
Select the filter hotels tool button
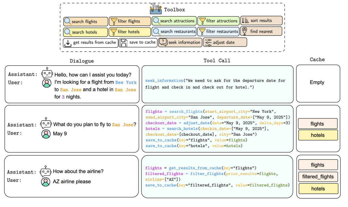click(130, 32)
